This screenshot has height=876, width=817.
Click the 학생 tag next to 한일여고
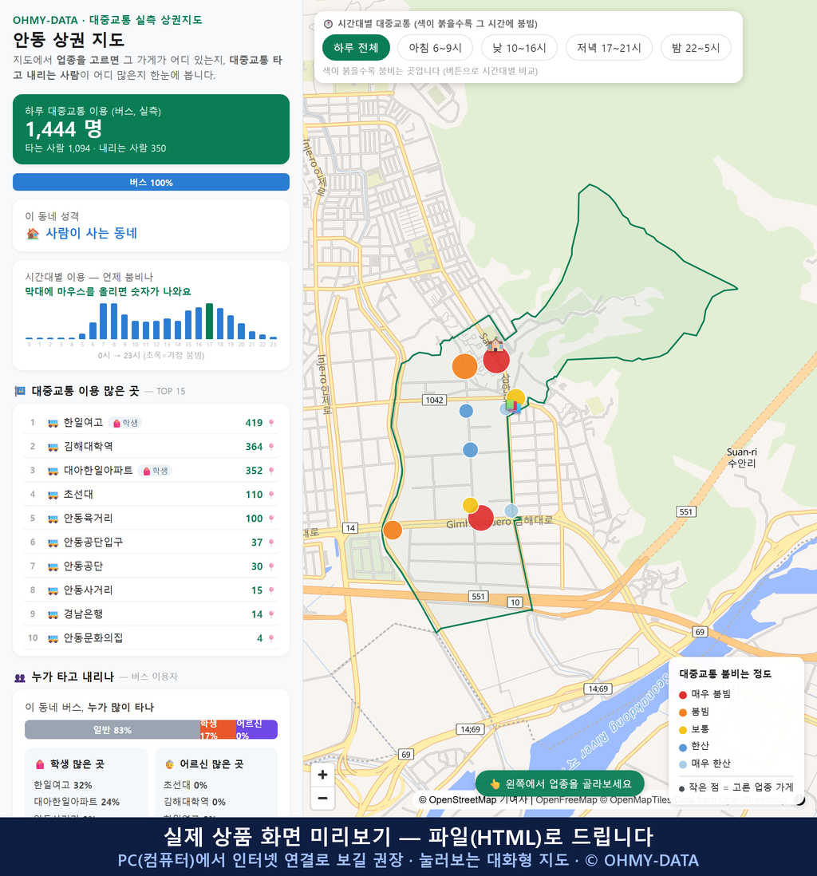coord(124,423)
